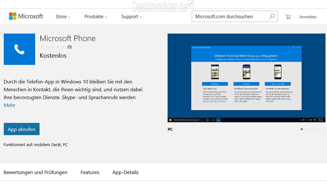327x195 pixels.
Task: Click the magnifier search icon
Action: coord(272,16)
